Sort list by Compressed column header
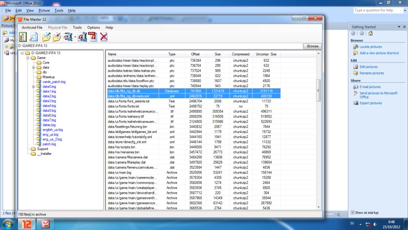Viewport: 408px width, 230px height. [241, 54]
